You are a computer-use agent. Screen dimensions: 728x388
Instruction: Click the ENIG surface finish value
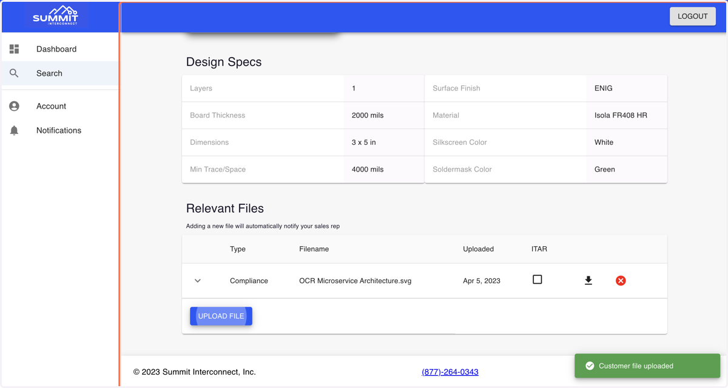604,89
